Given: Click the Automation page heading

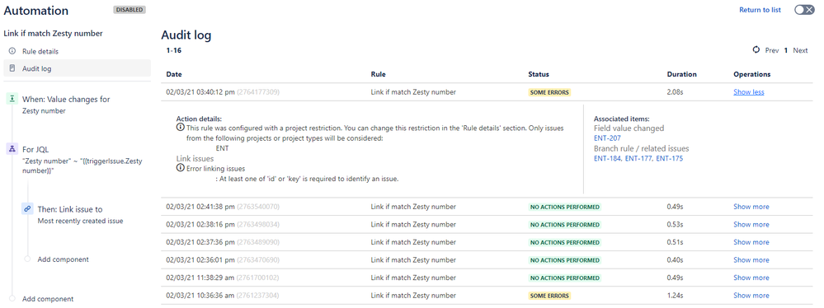Looking at the screenshot, I should point(35,11).
